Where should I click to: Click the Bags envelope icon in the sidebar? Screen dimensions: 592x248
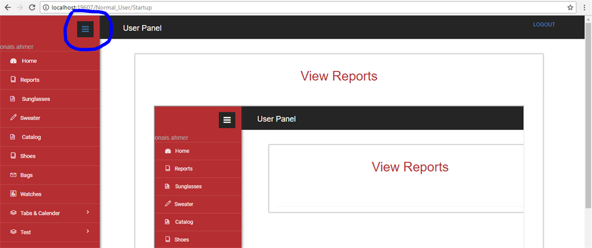point(13,175)
